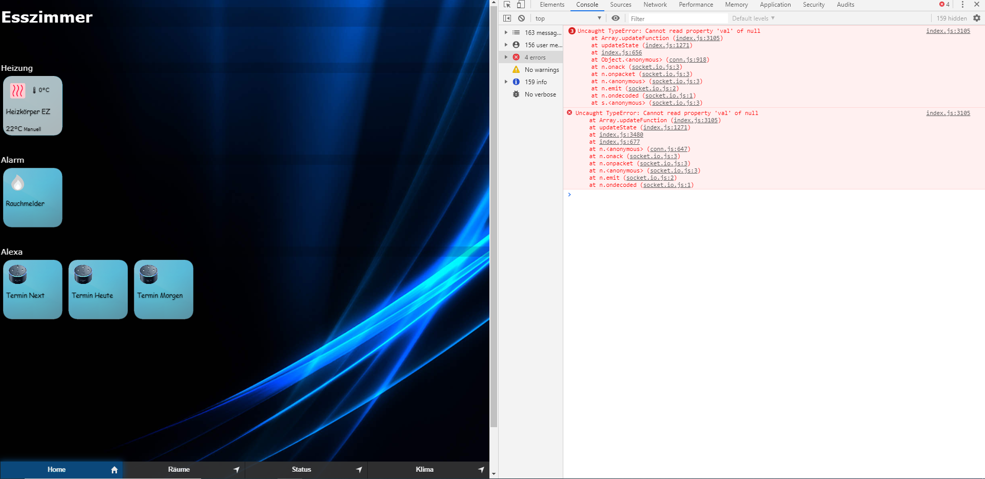The image size is (985, 479).
Task: Click the user messages person icon
Action: click(516, 45)
